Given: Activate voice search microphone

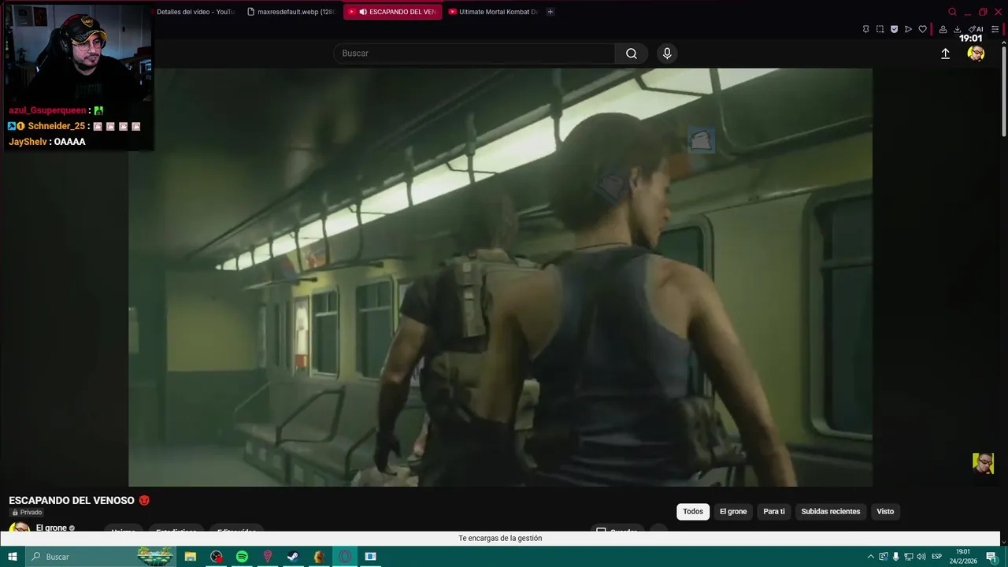Looking at the screenshot, I should click(667, 54).
